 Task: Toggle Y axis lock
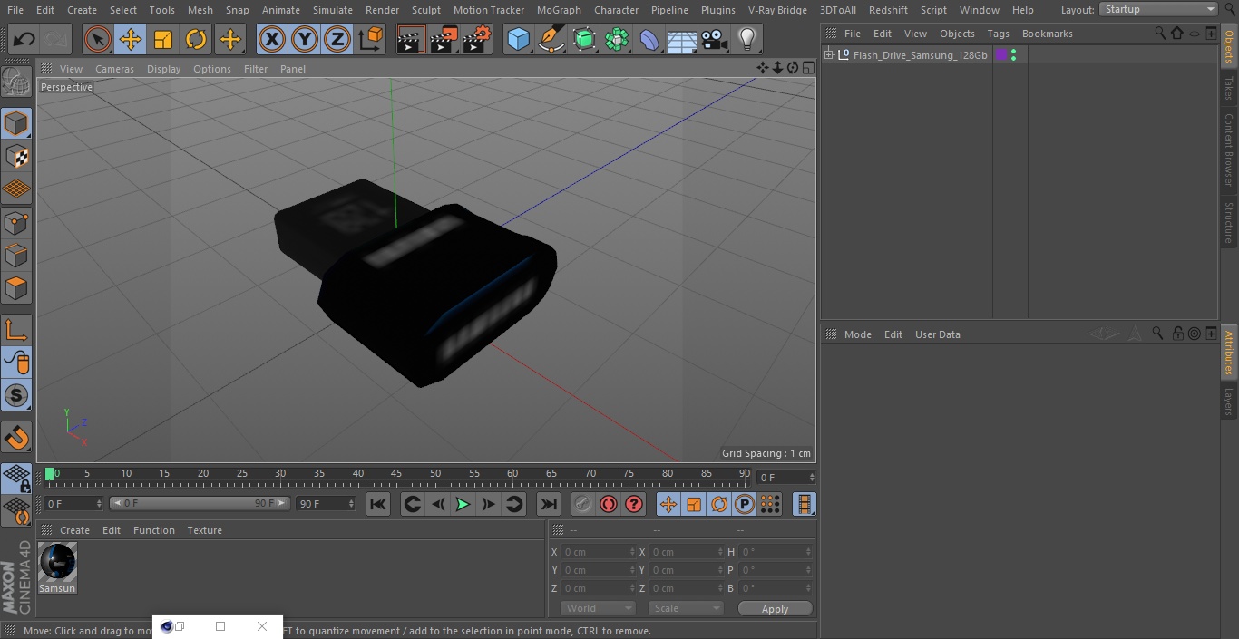coord(305,39)
